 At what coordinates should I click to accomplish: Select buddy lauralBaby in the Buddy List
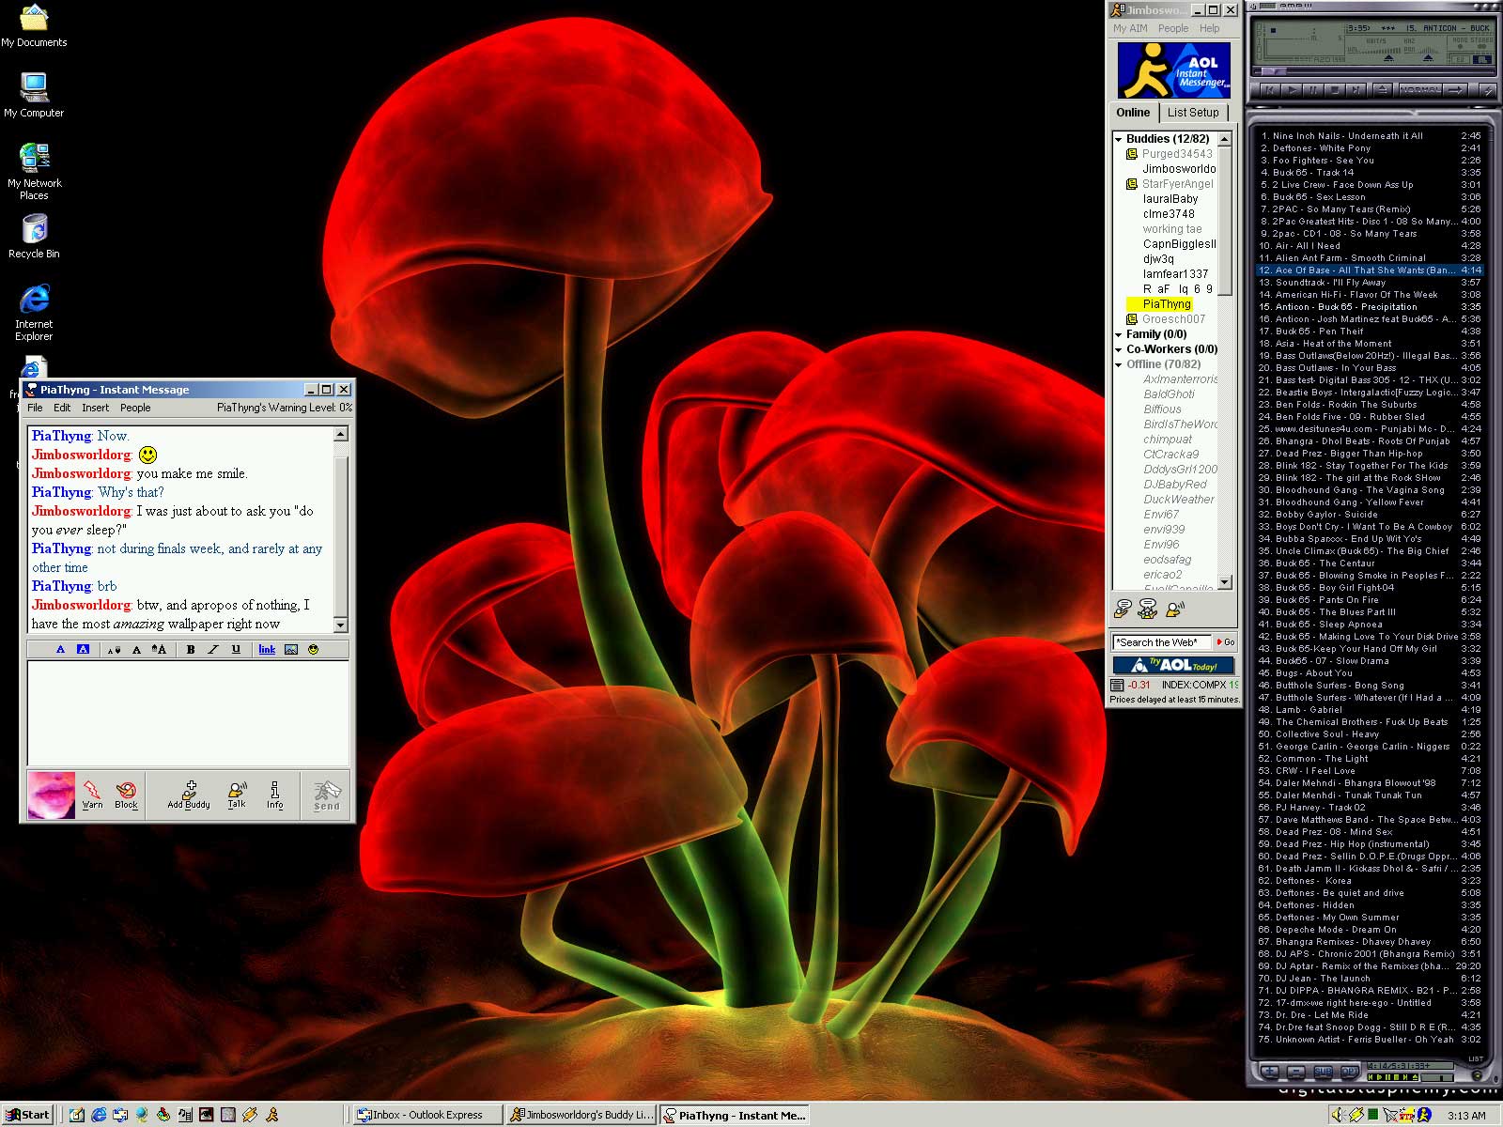1170,199
